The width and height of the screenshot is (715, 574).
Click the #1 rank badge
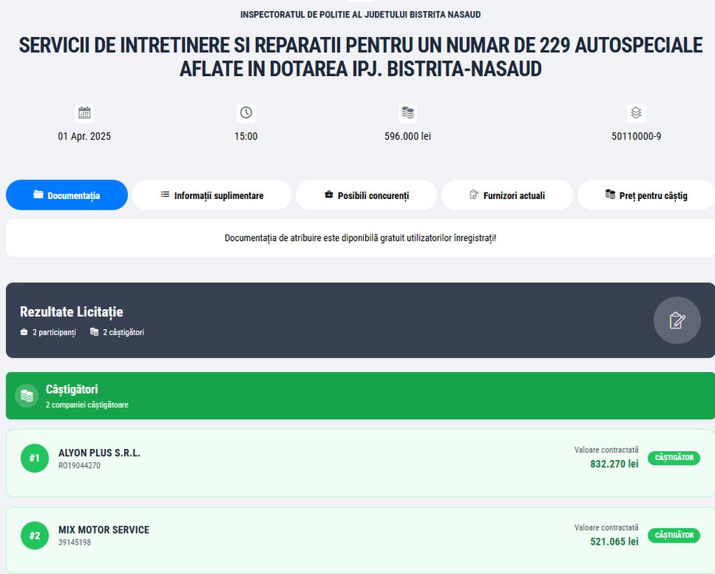tap(35, 458)
